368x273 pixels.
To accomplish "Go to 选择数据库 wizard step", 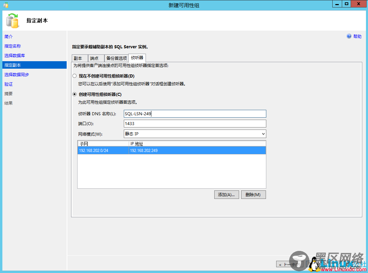I will point(15,55).
